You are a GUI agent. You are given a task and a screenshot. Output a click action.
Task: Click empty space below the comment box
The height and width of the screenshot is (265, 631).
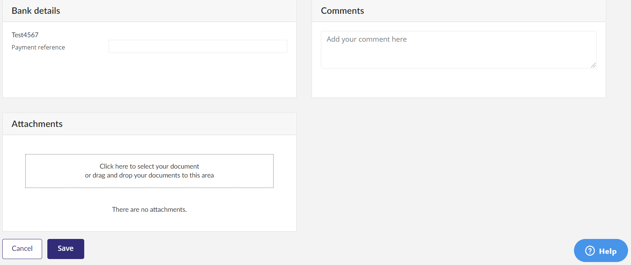coord(459,83)
